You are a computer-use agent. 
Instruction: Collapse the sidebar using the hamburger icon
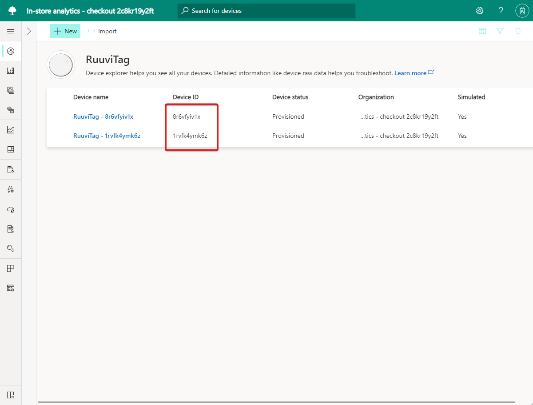point(11,31)
